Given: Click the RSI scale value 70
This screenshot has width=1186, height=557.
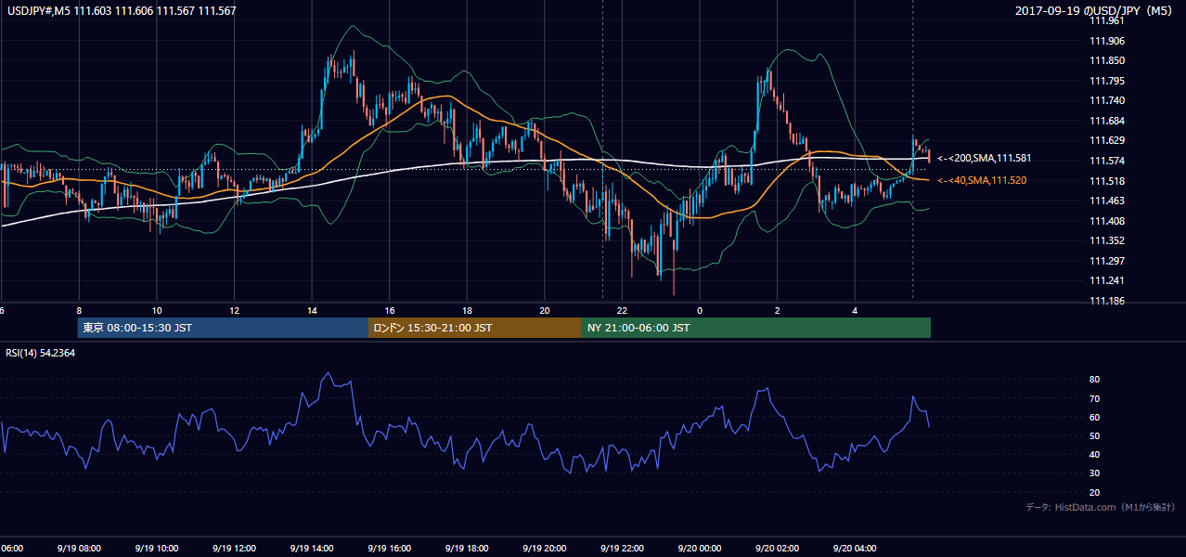Looking at the screenshot, I should click(1095, 398).
